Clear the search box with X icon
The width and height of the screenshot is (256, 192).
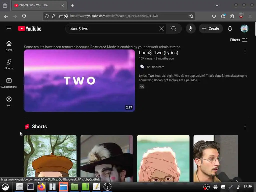click(162, 28)
